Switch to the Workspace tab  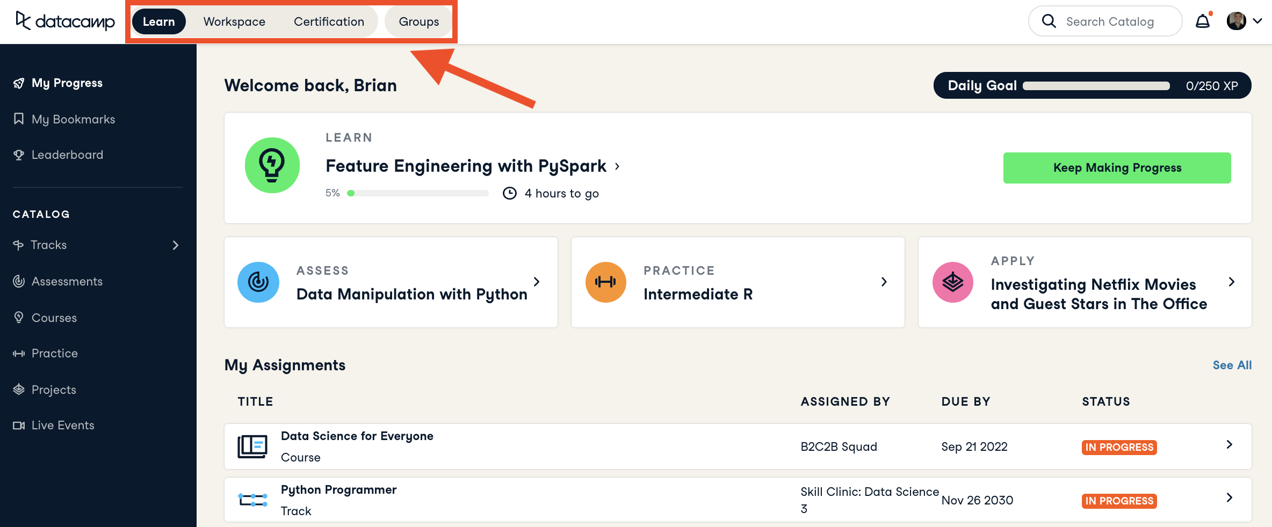tap(234, 22)
